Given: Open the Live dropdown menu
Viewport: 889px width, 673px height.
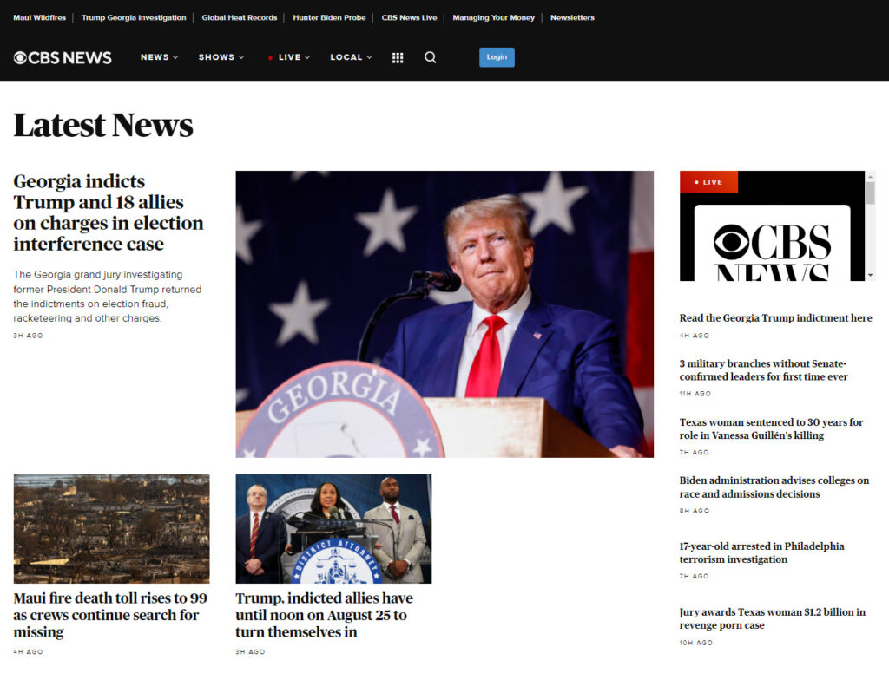Looking at the screenshot, I should tap(289, 57).
